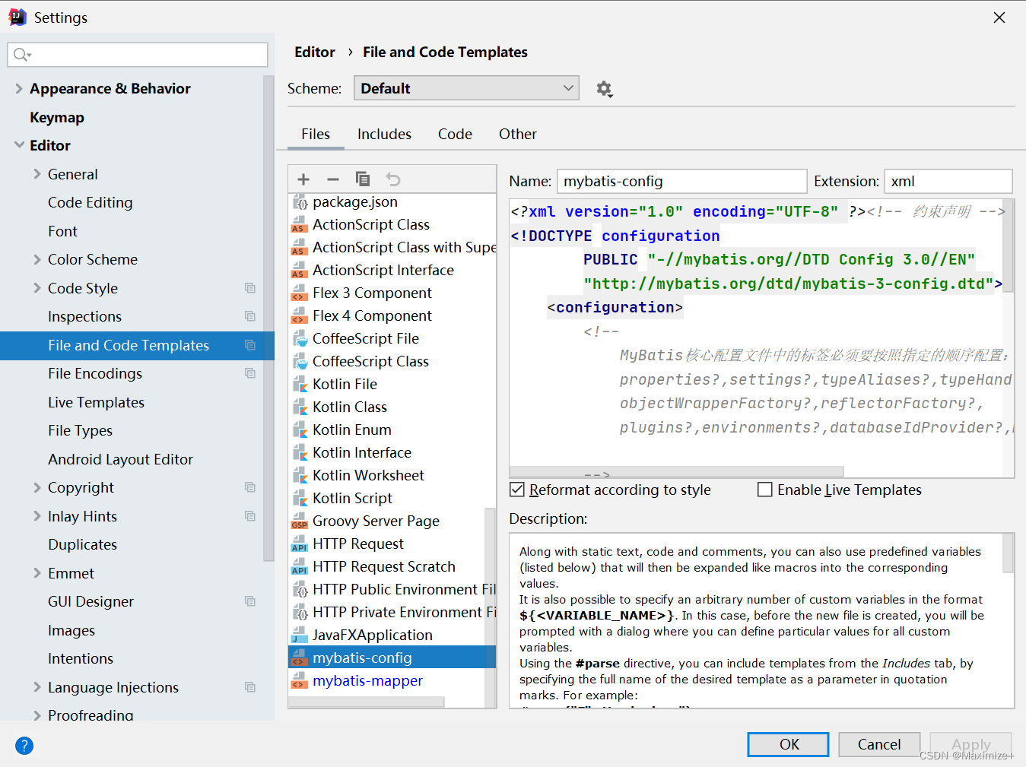
Task: Click the Kotlin File template icon
Action: tap(300, 385)
